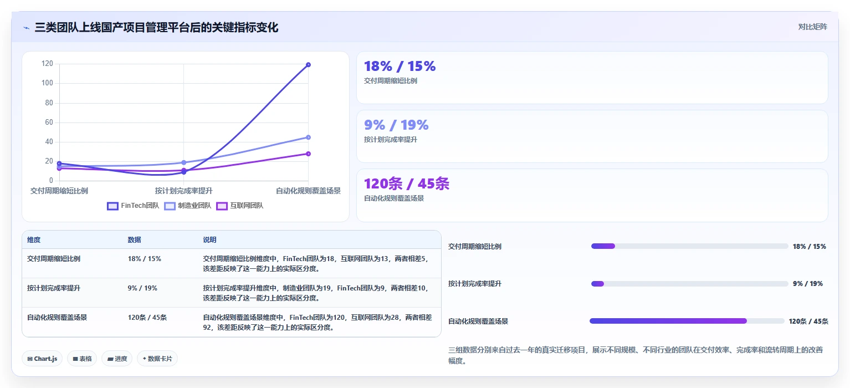Click the 18% / 15% value beside progress bar

809,247
